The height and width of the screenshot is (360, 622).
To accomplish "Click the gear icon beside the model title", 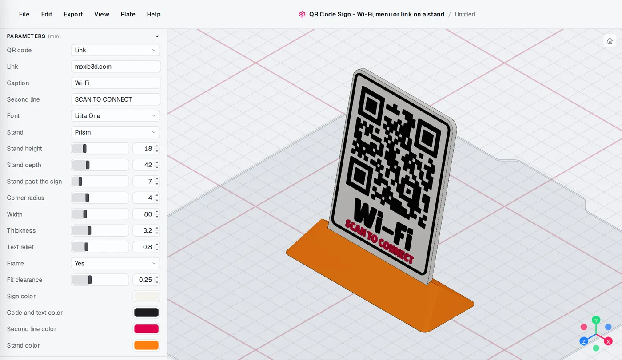I will (x=303, y=14).
